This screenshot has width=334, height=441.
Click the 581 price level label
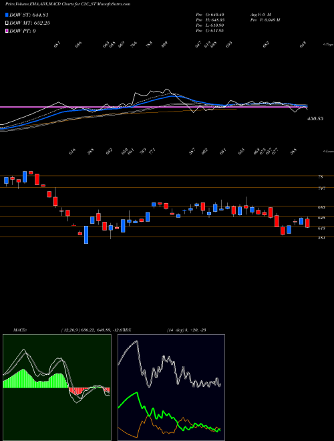point(321,238)
